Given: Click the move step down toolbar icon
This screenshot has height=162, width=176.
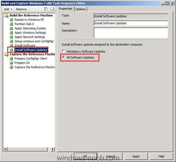Looking at the screenshot, I should click(52, 9).
